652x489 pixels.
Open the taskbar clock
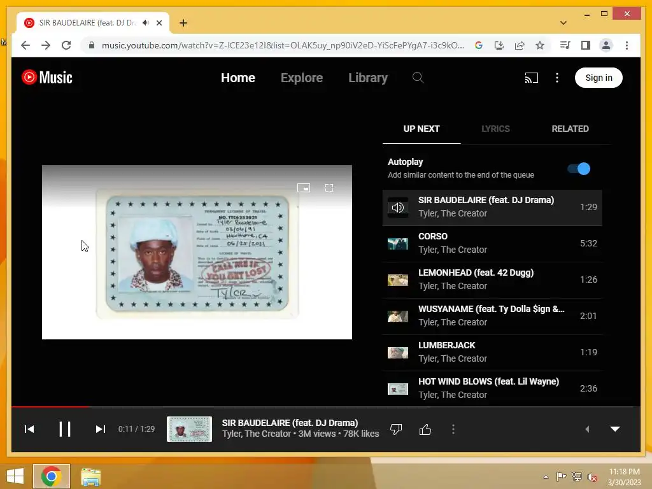tap(625, 477)
